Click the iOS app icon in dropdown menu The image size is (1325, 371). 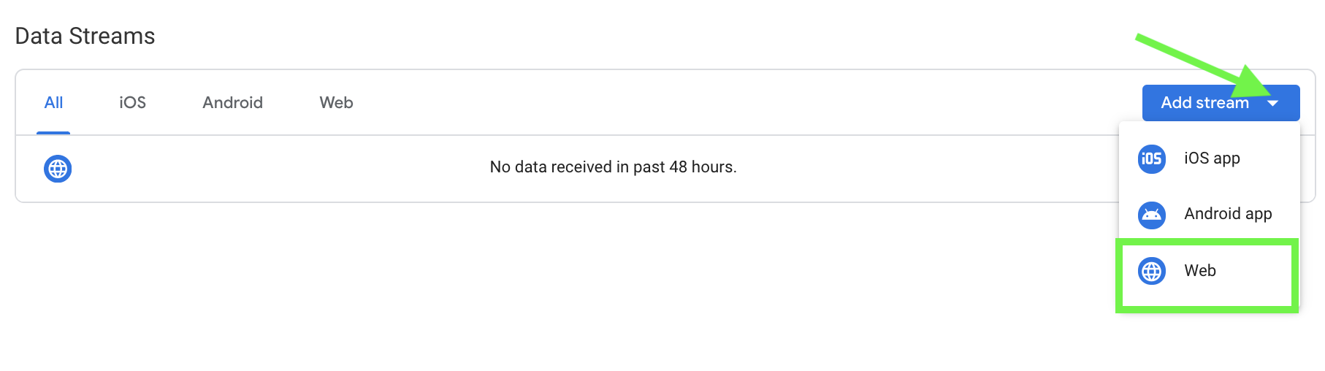(1152, 158)
